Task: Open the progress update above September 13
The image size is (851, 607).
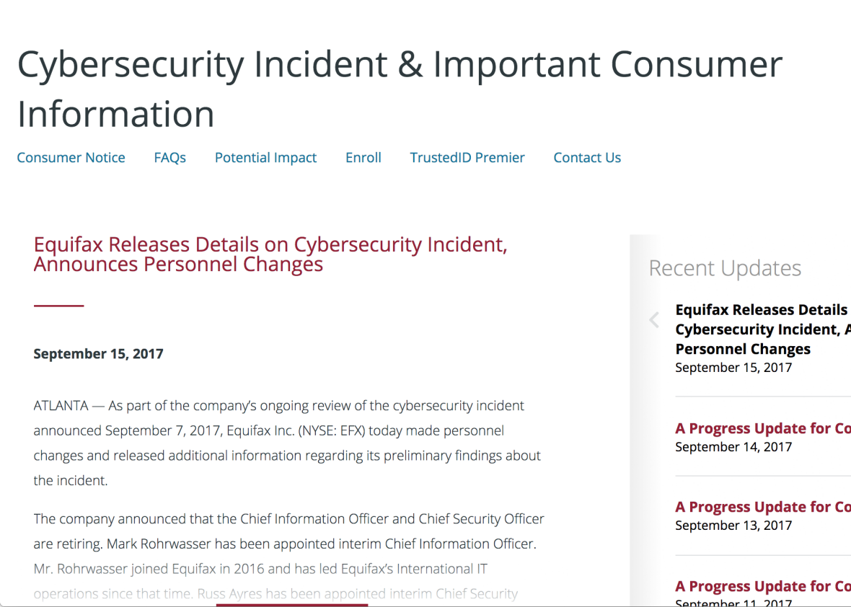Action: click(x=762, y=507)
